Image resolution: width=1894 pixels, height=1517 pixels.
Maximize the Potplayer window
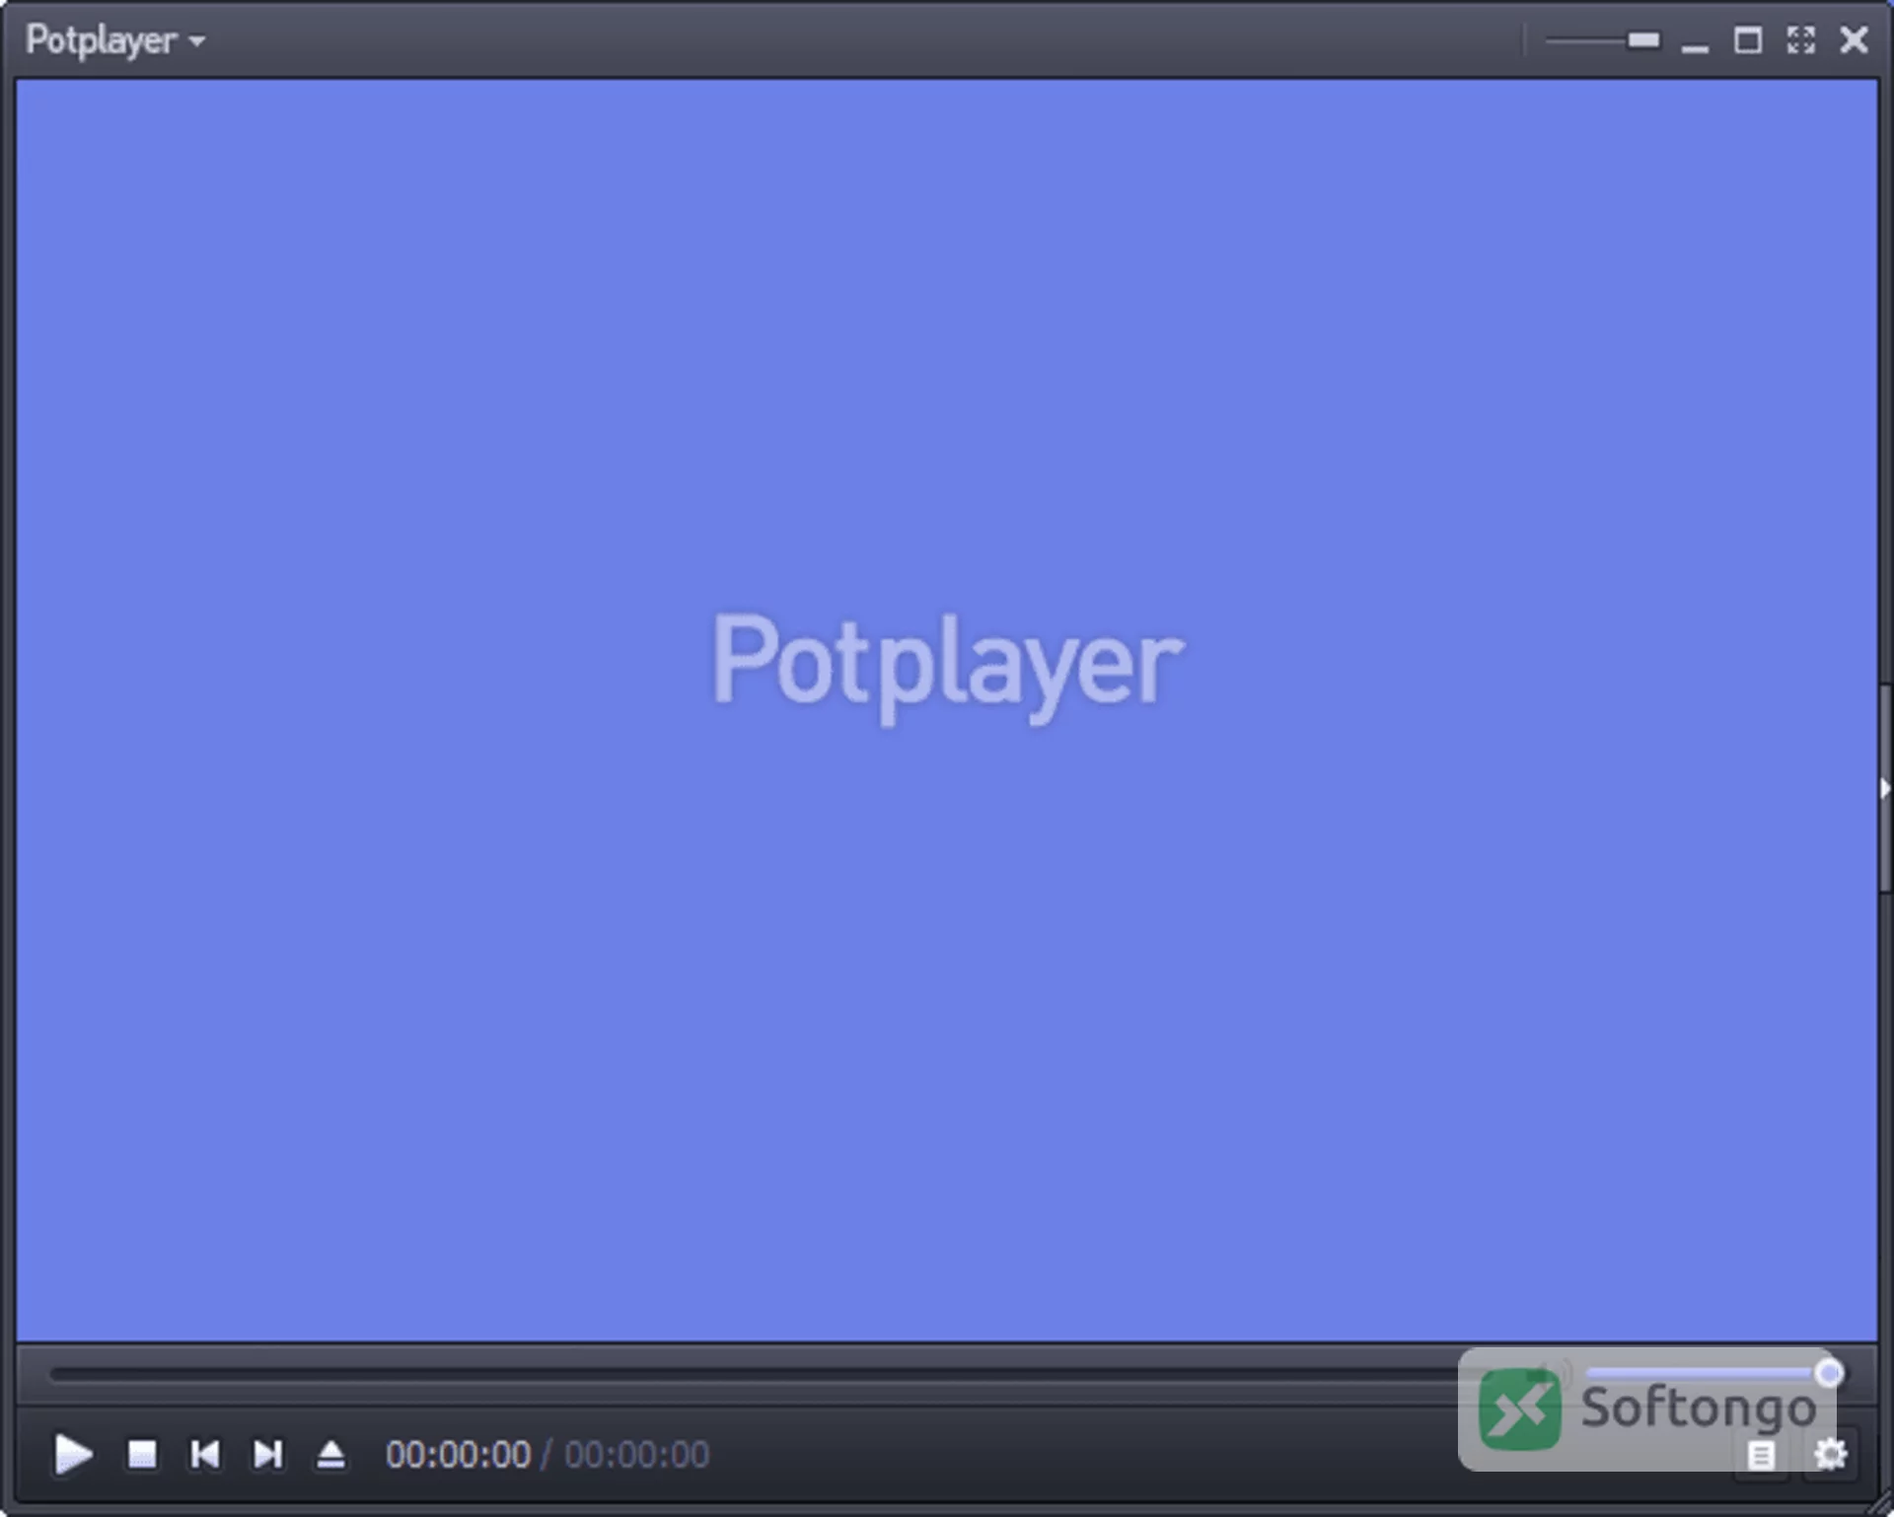1748,40
